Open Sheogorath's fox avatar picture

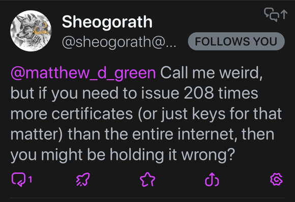pyautogui.click(x=31, y=31)
